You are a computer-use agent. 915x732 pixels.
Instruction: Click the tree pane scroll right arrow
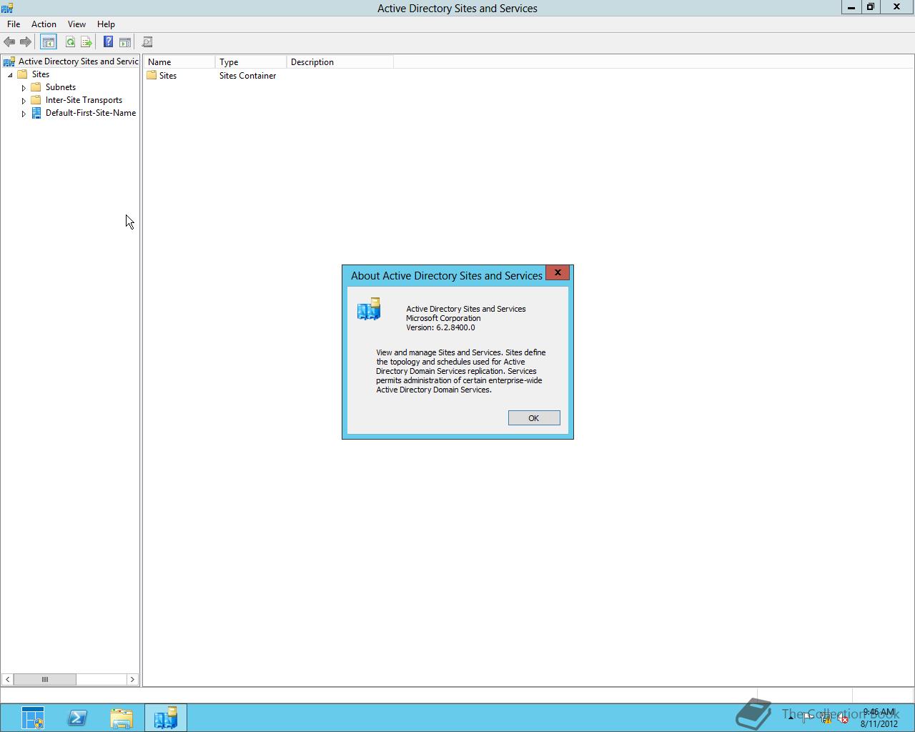point(132,679)
